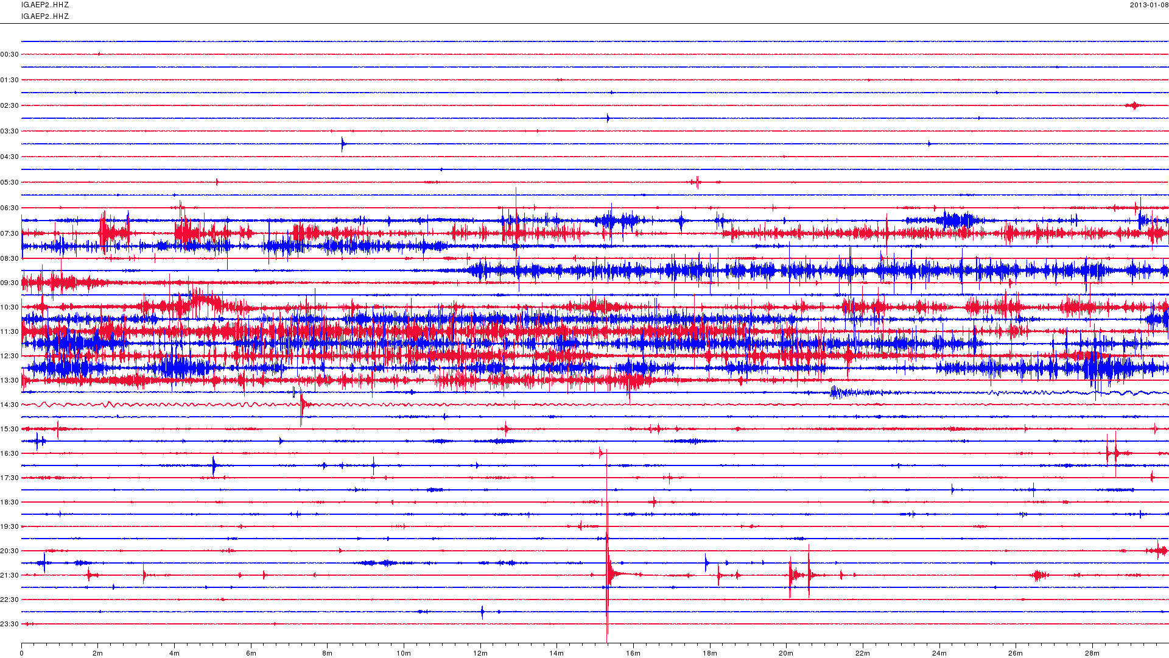
Task: Select the 04:30 time row label
Action: coord(10,157)
